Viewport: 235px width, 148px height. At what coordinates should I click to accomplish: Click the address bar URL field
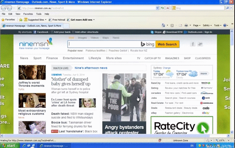coord(88,8)
